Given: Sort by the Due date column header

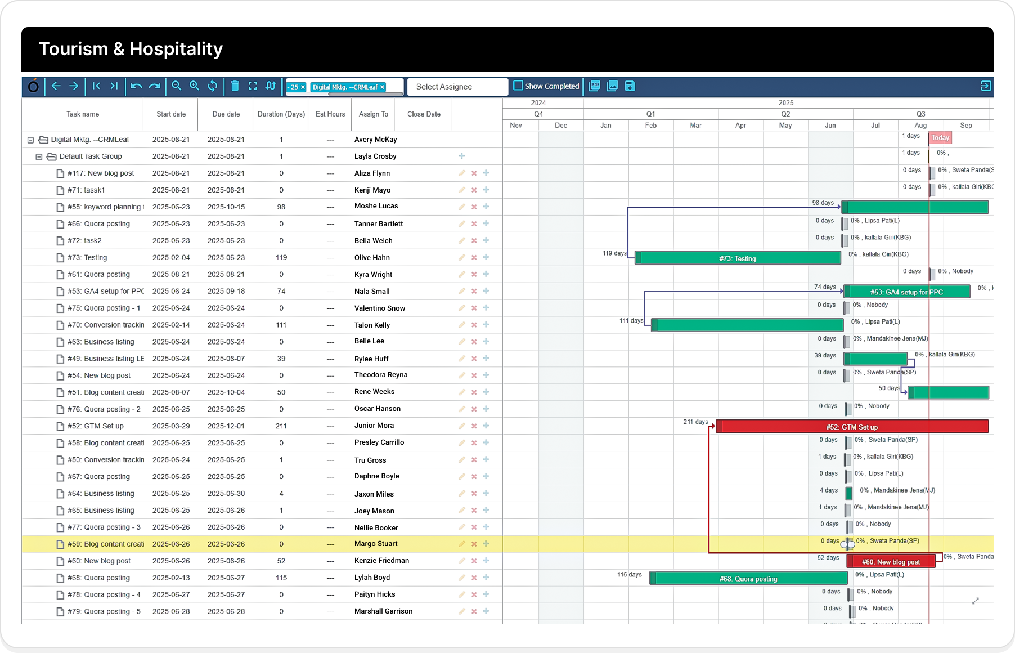Looking at the screenshot, I should pos(226,114).
